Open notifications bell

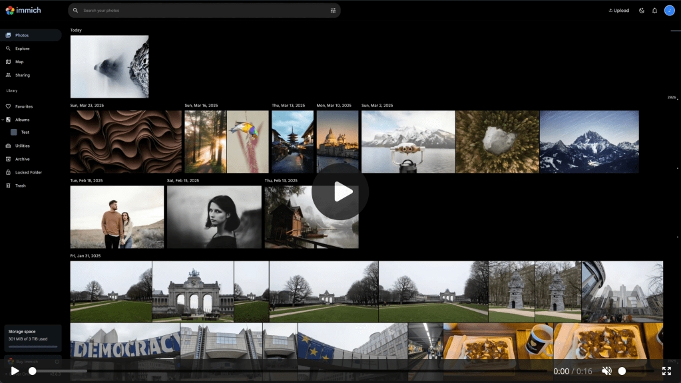[654, 11]
